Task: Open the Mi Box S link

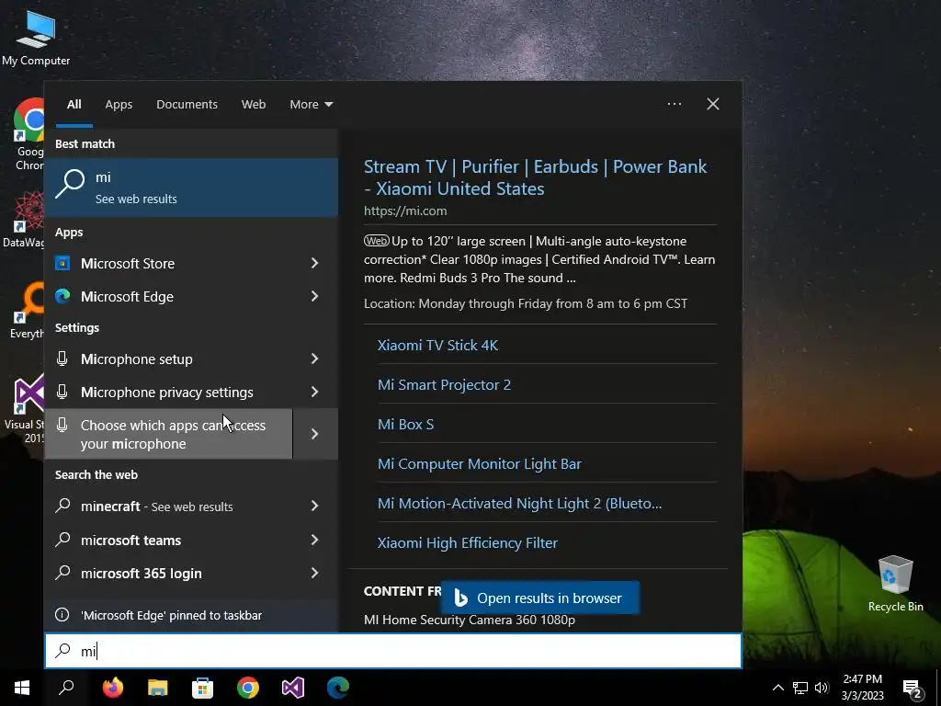Action: [x=405, y=425]
